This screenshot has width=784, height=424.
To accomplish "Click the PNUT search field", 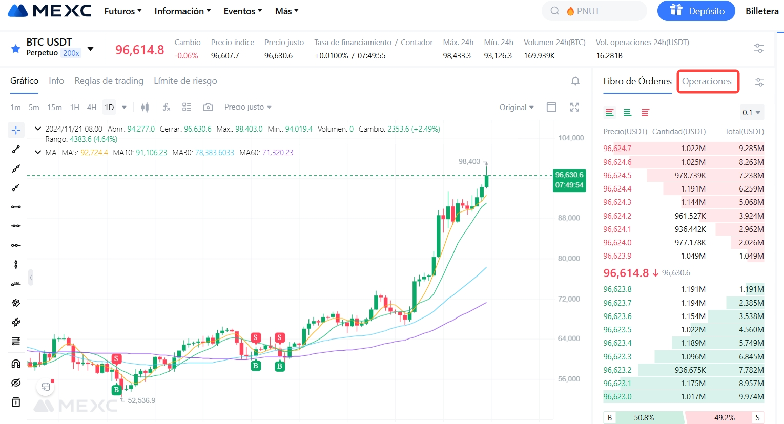I will tap(594, 11).
